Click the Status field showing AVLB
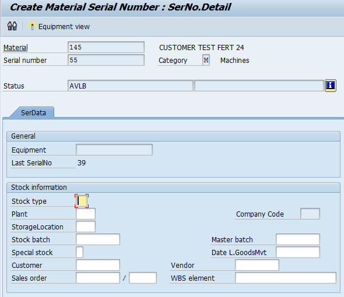Screen dimensions: 344x297 click(131, 86)
